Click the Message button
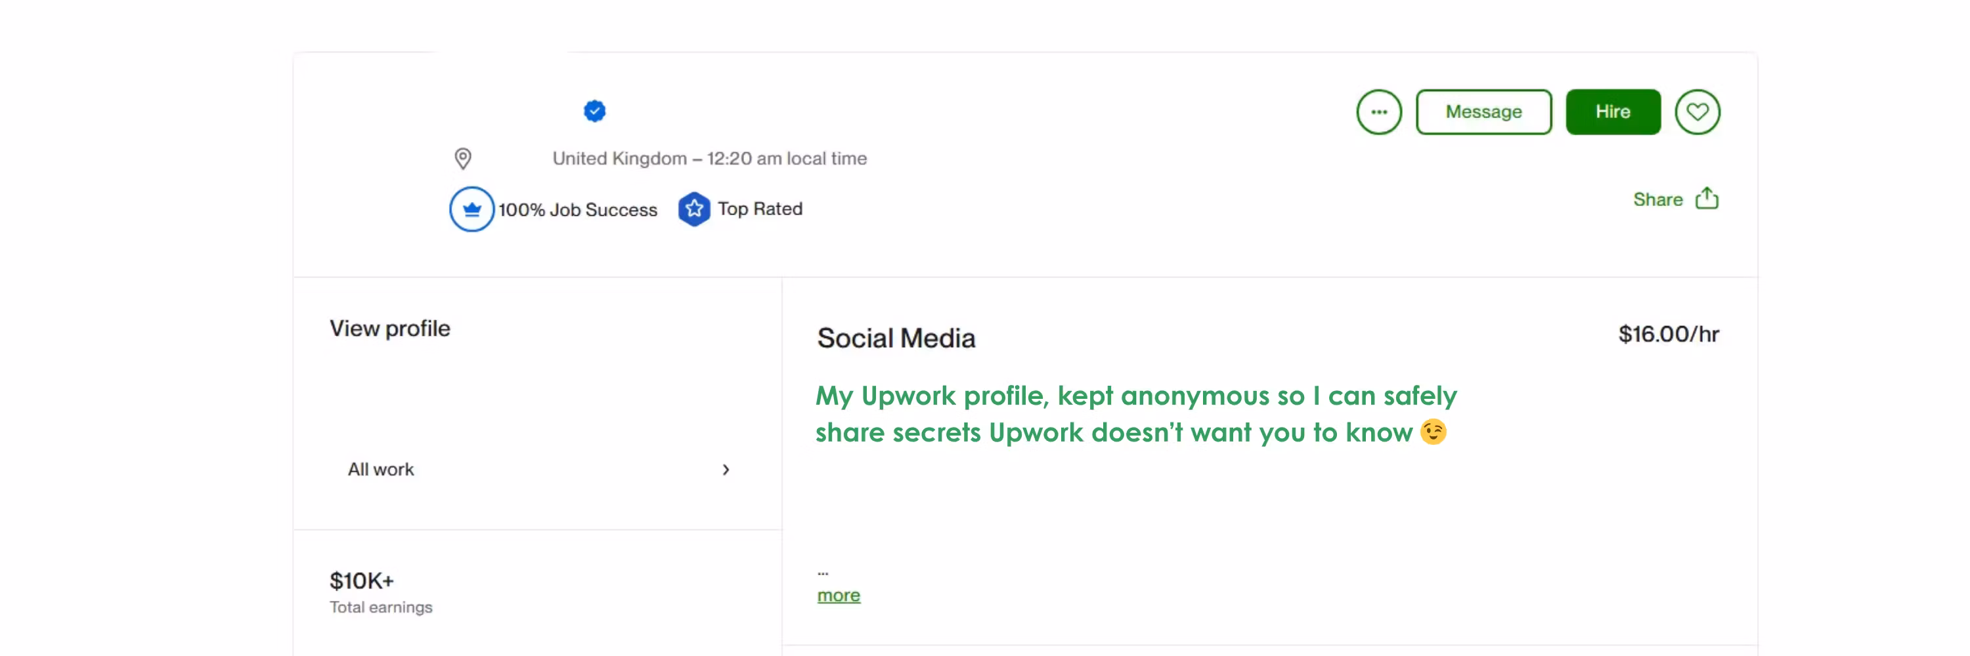 click(x=1483, y=112)
